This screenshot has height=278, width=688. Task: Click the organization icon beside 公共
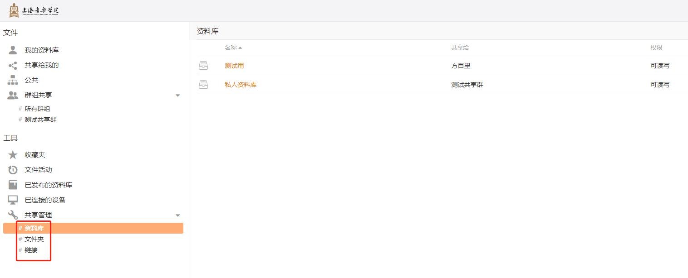[x=13, y=80]
